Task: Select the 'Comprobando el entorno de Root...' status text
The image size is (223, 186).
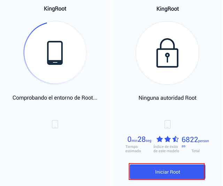Action: [55, 98]
